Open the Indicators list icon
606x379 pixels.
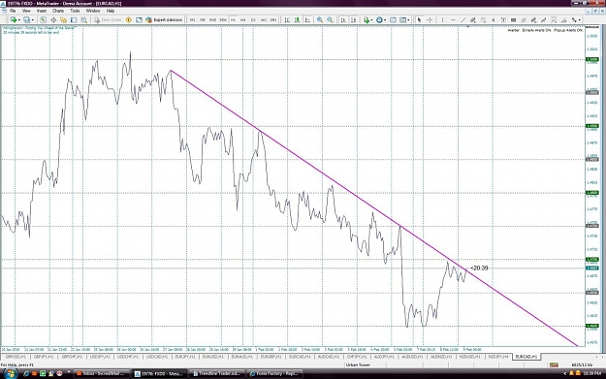(366, 19)
